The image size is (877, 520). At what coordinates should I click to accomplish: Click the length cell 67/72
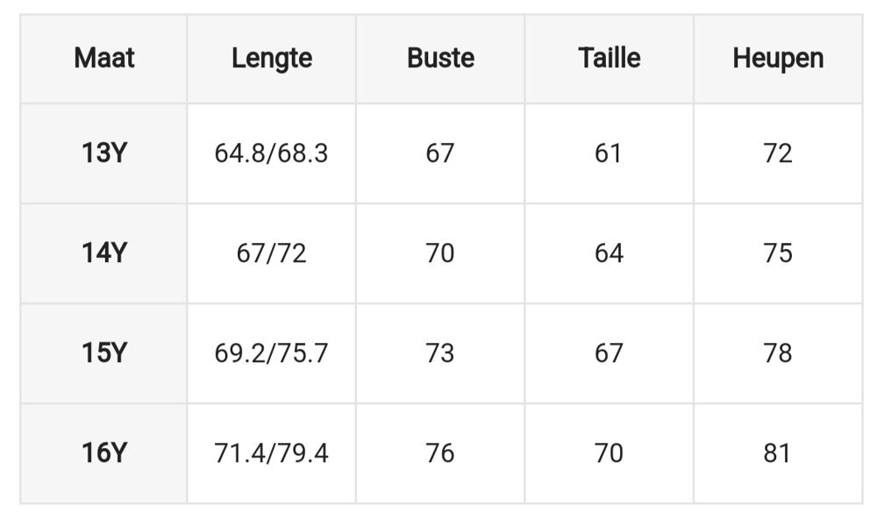coord(271,253)
